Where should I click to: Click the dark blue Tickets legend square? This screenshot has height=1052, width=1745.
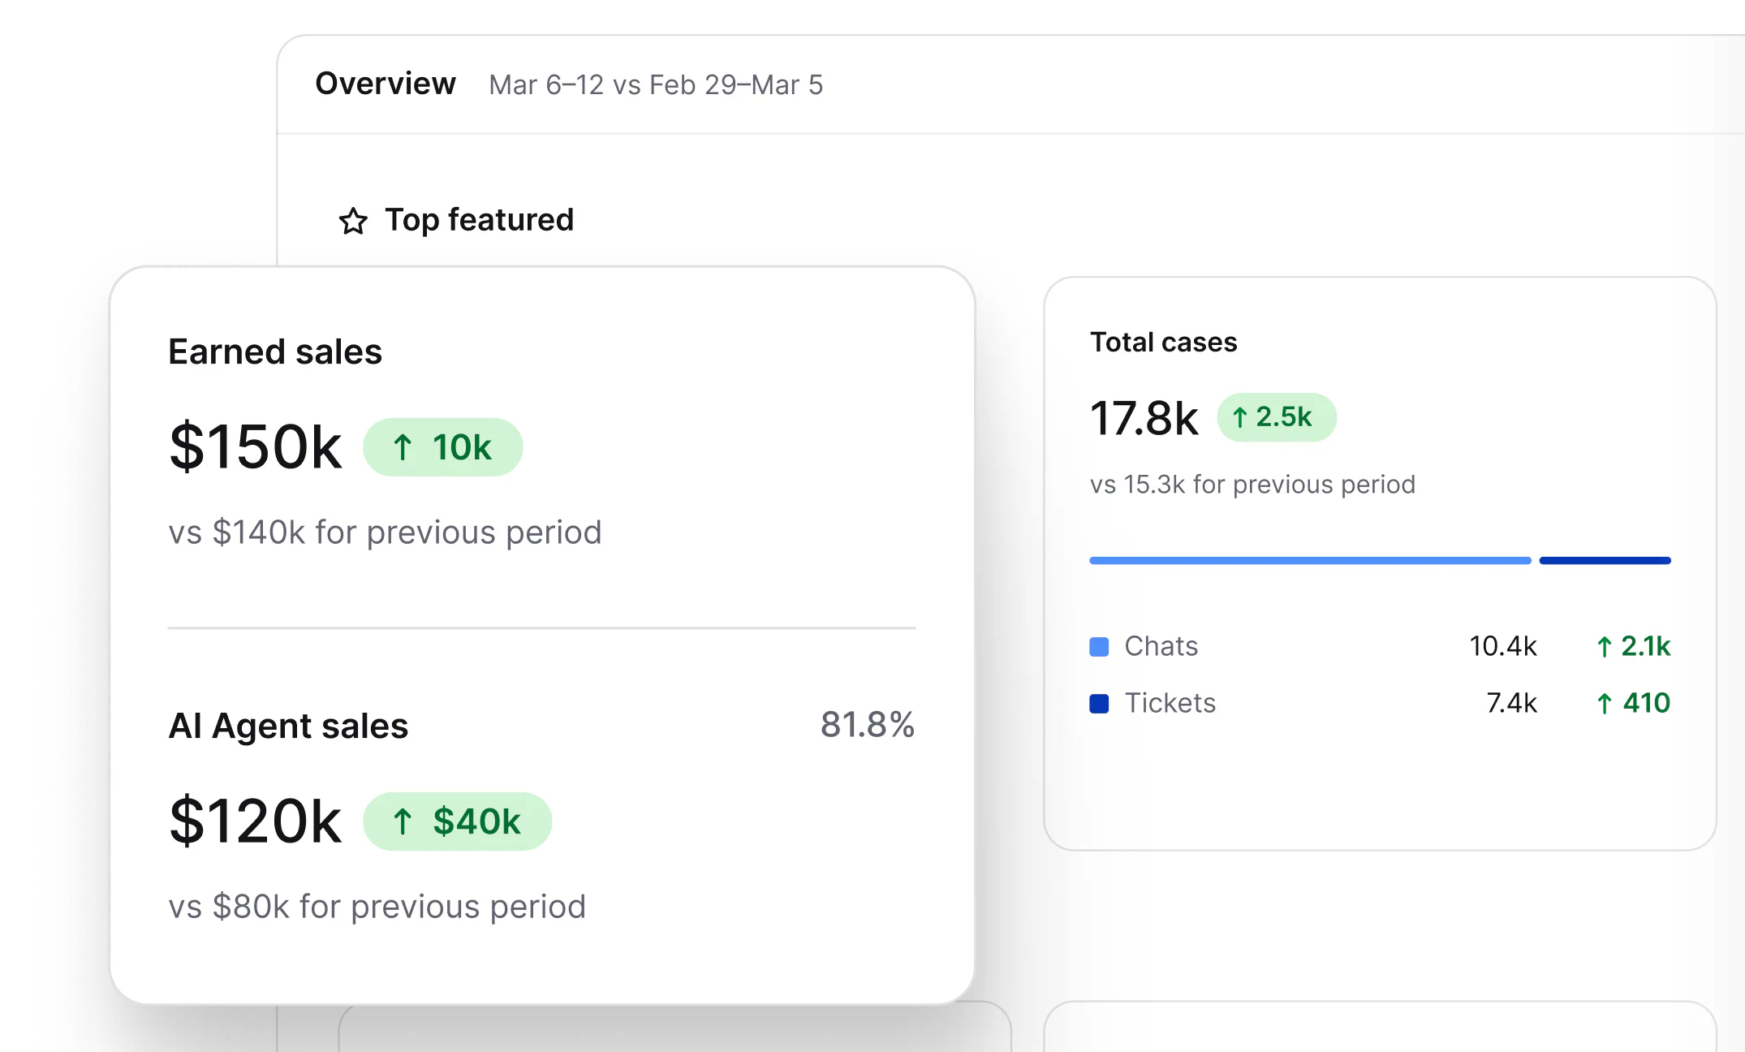(x=1099, y=703)
